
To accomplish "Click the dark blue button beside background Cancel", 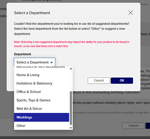I will pyautogui.click(x=148, y=126).
